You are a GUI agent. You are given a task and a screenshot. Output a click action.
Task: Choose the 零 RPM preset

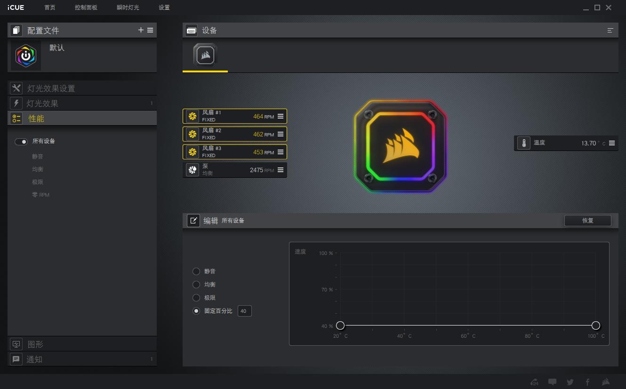click(x=40, y=195)
